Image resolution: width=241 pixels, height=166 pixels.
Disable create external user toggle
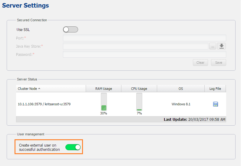point(73,147)
